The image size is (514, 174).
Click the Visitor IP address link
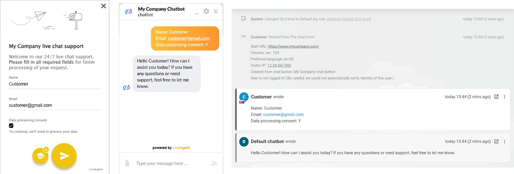click(279, 65)
